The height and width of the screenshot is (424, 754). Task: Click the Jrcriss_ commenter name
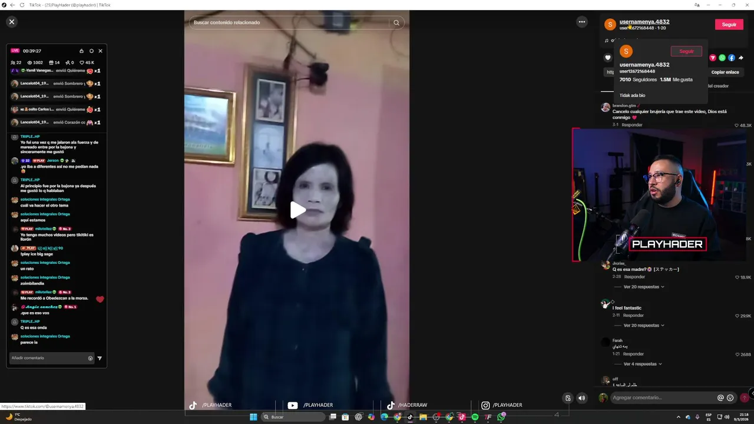click(x=619, y=263)
